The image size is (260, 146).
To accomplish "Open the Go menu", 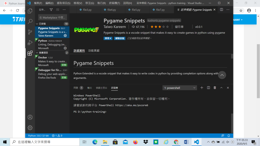I will pos(90,3).
